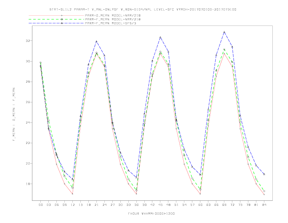
Task: Click blue GFS triangle data point at hour 45
Action: [160, 38]
